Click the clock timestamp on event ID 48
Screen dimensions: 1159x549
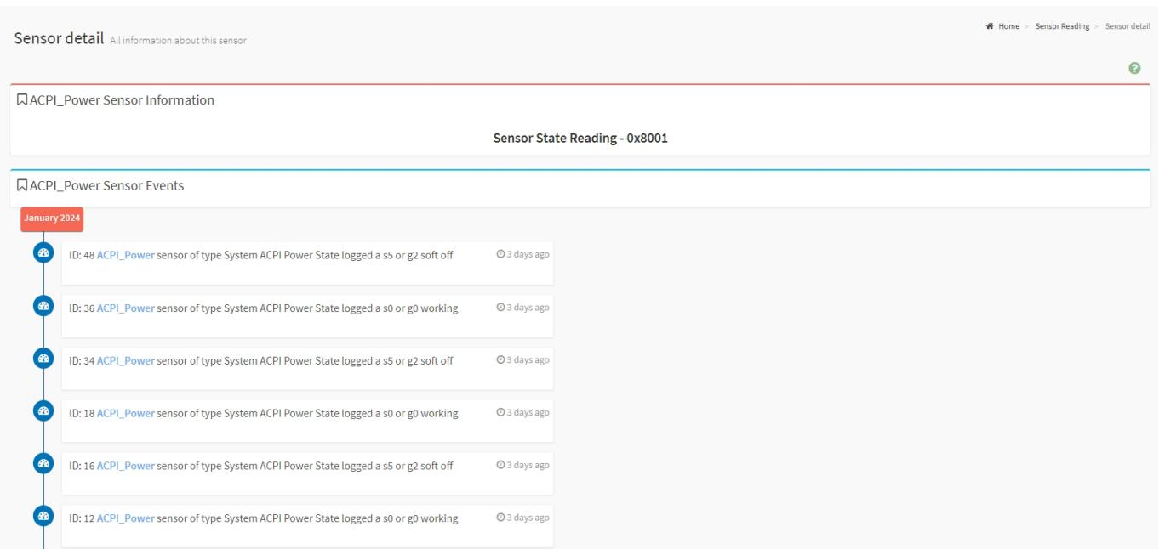[x=522, y=254]
